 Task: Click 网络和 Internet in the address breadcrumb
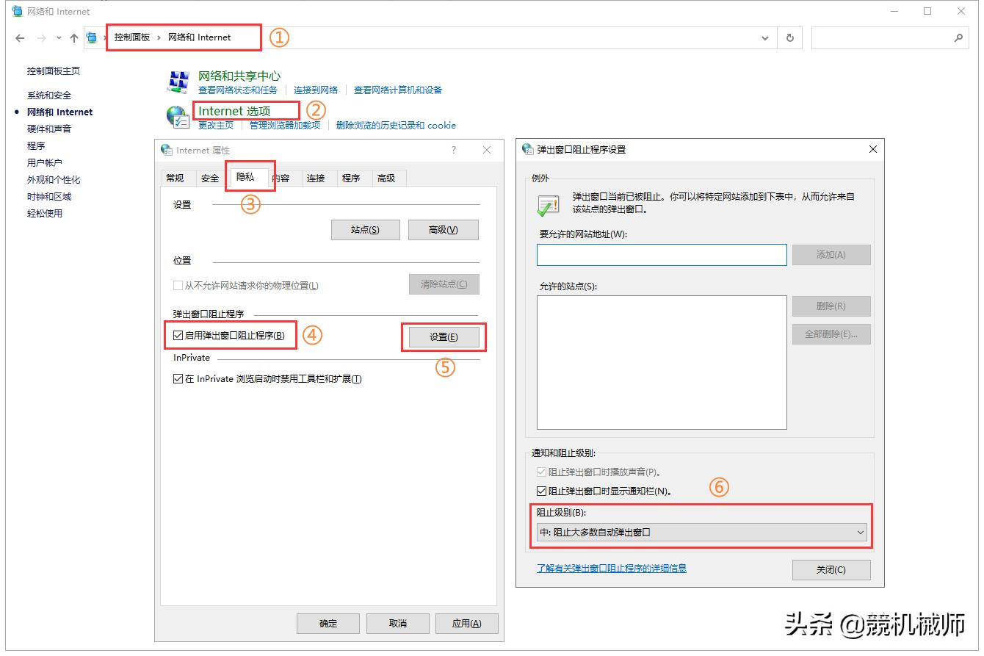tap(199, 37)
